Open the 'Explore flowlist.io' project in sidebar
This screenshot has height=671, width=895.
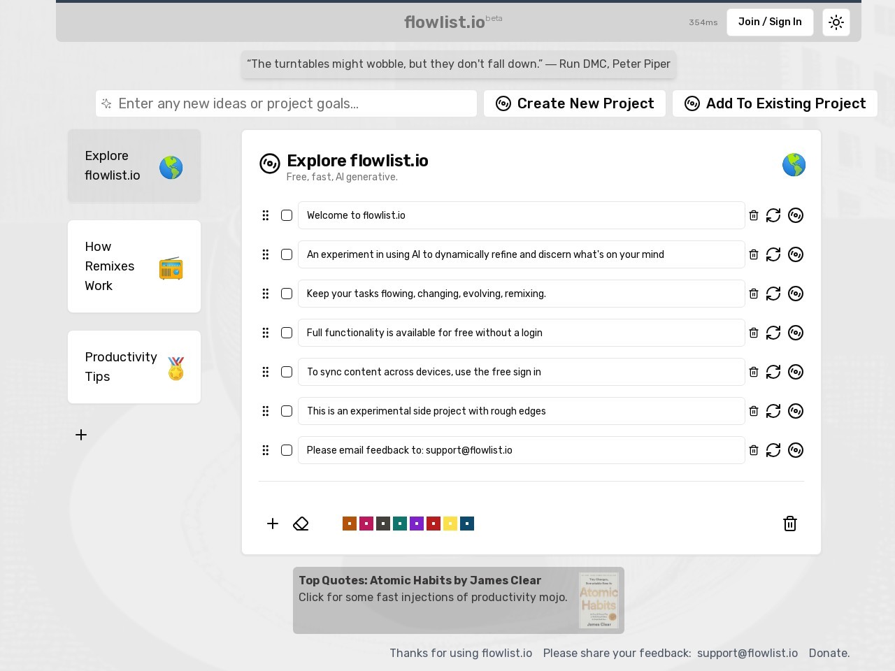pos(134,166)
